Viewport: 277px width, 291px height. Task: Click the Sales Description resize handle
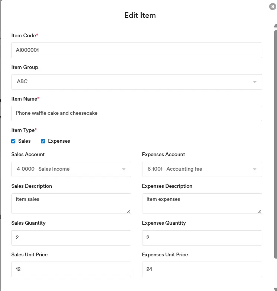tap(129, 211)
